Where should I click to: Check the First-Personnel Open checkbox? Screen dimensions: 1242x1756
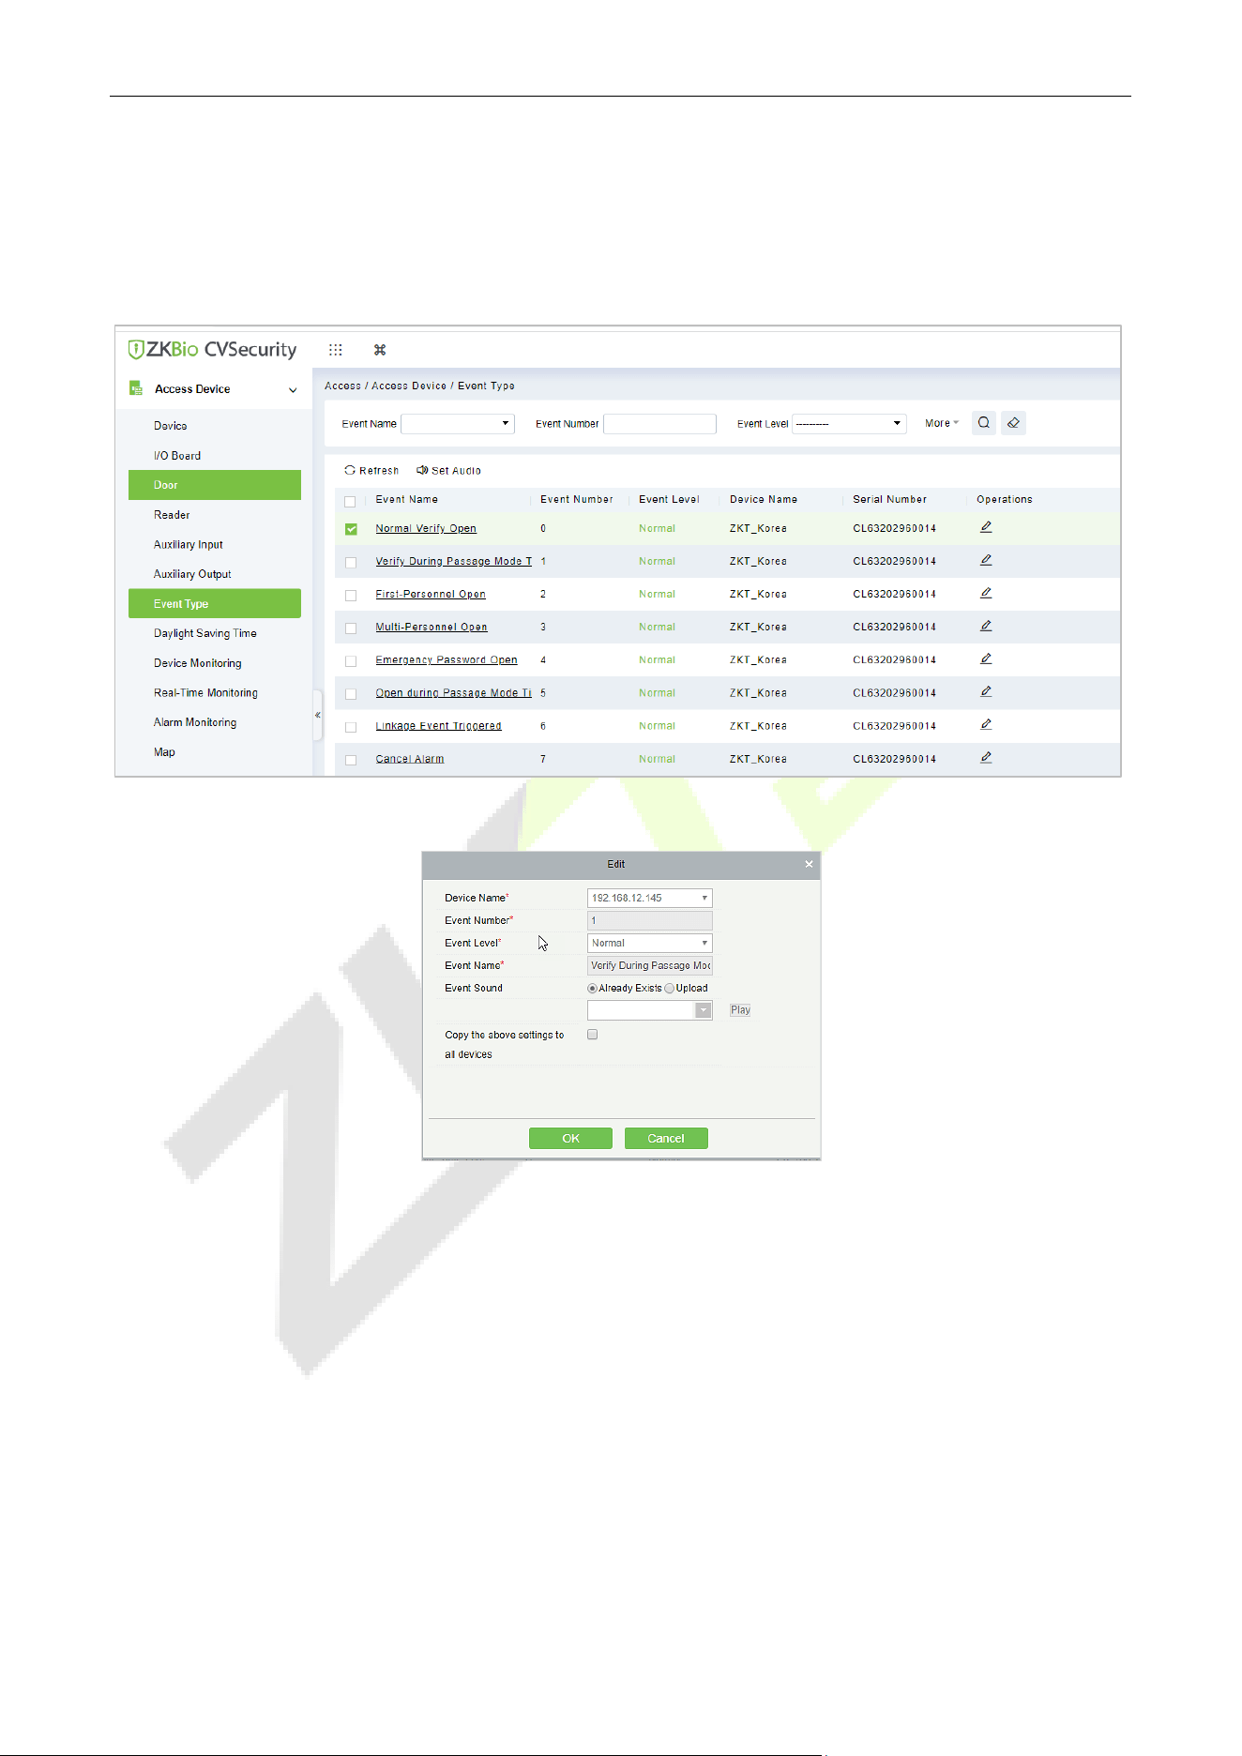(x=351, y=595)
